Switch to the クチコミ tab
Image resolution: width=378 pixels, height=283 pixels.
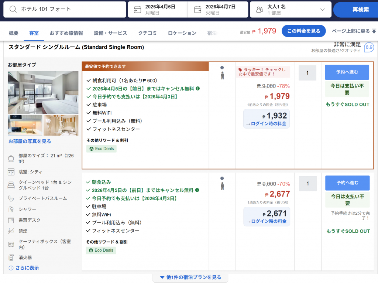[147, 33]
